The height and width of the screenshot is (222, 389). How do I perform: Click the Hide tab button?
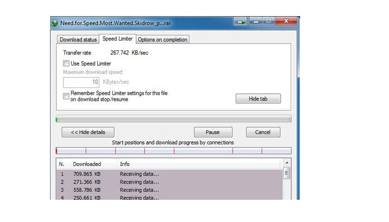(x=258, y=98)
